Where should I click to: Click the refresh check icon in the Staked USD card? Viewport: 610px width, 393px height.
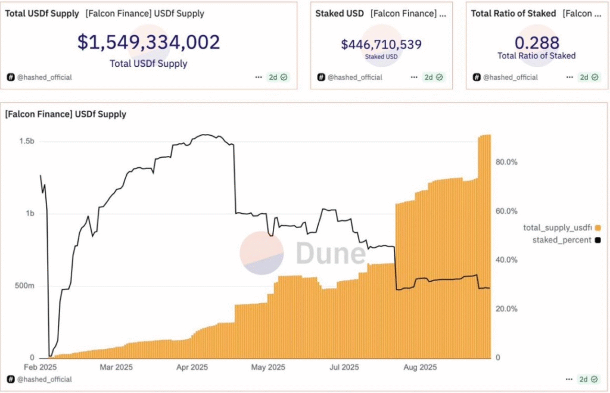point(439,77)
